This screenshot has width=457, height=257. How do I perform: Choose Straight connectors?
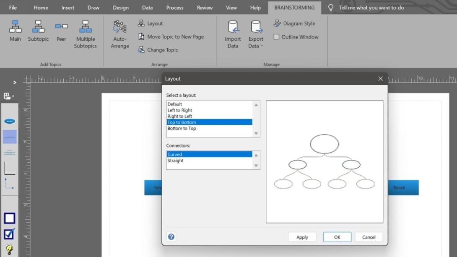pos(209,161)
